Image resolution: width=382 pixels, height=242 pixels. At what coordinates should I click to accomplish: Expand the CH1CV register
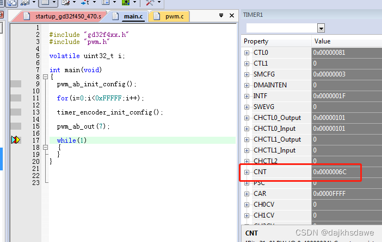point(247,215)
